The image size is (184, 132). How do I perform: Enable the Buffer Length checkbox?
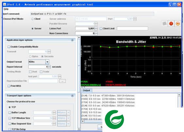[x=10, y=113]
